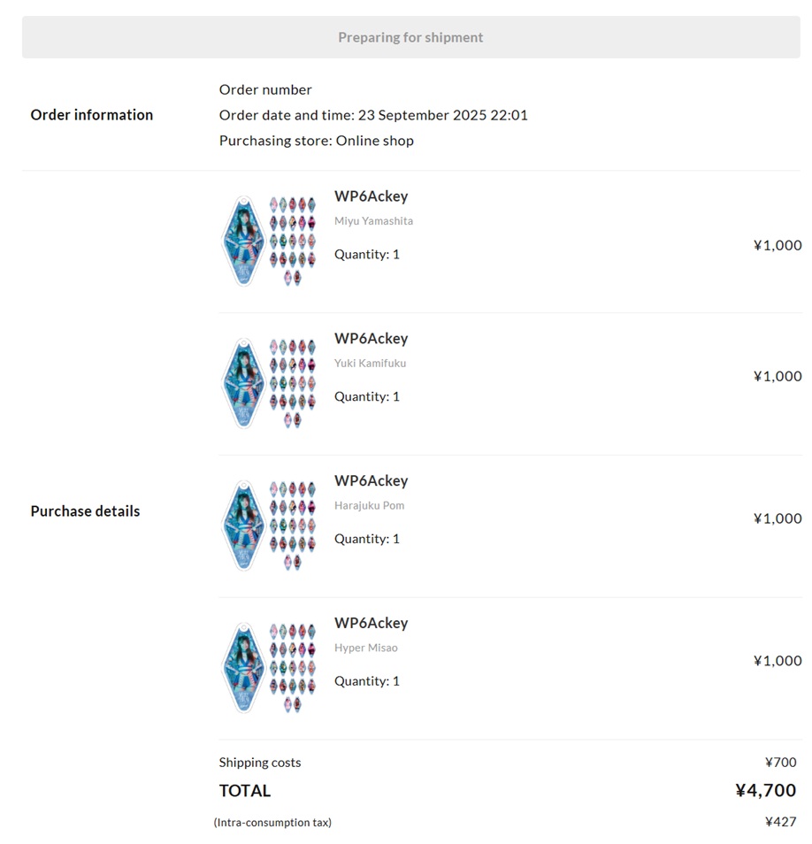Open the Miyu Yamashita keychain thumbnail

[x=269, y=241]
